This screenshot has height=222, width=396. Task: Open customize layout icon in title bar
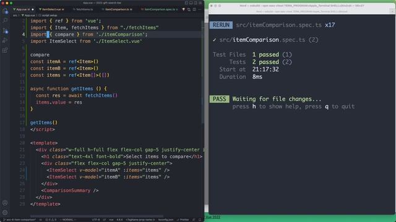pyautogui.click(x=200, y=2)
